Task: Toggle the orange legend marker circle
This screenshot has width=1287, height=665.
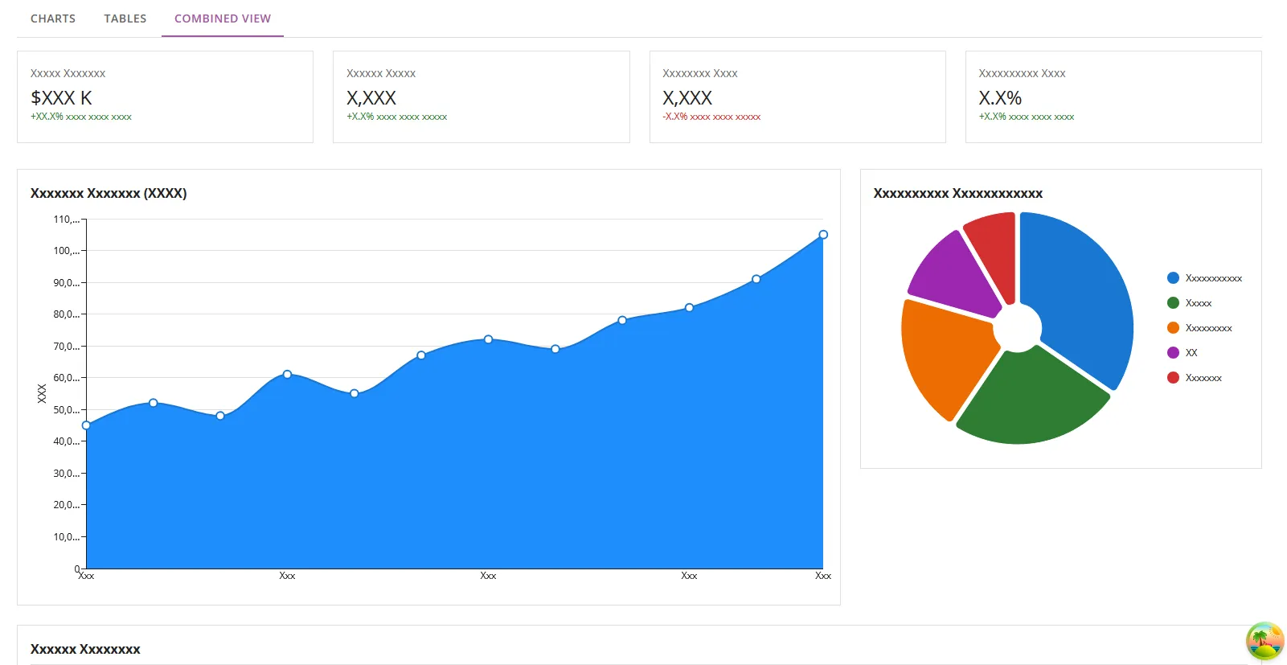Action: tap(1173, 328)
